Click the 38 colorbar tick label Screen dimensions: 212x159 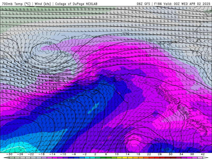point(192,154)
